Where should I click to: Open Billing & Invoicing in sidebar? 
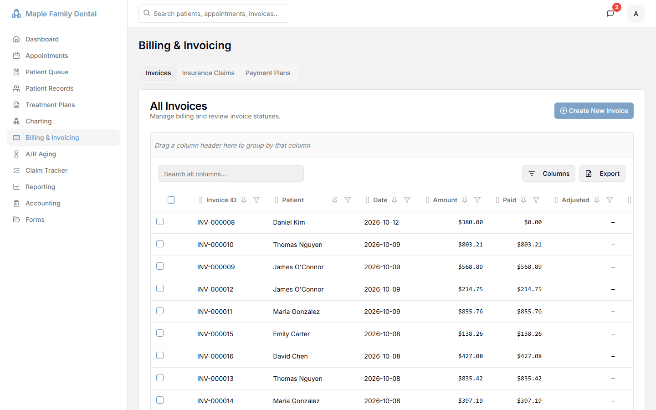pyautogui.click(x=63, y=138)
